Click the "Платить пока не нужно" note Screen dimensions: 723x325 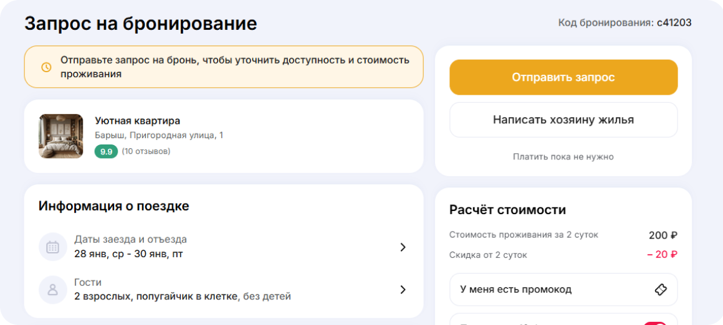click(x=563, y=157)
